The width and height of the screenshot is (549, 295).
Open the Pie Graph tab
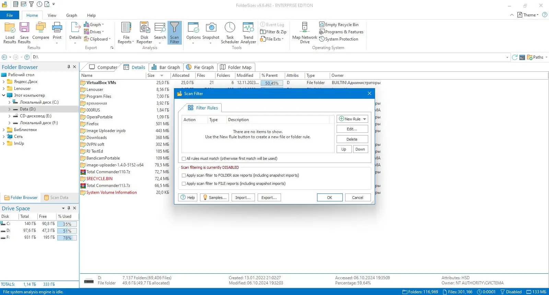coord(200,67)
